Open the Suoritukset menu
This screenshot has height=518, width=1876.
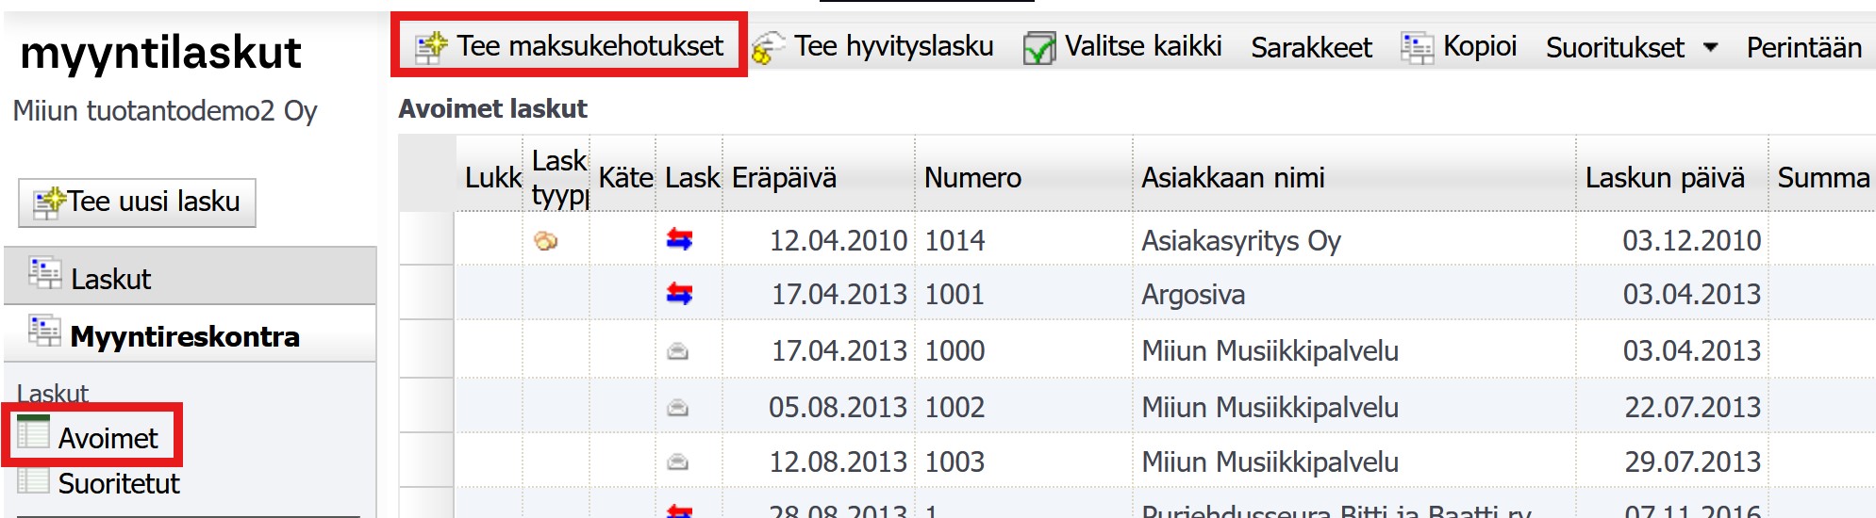coord(1631,47)
